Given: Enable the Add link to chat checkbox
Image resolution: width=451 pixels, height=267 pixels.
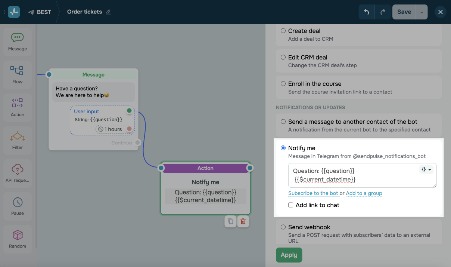Looking at the screenshot, I should 290,205.
